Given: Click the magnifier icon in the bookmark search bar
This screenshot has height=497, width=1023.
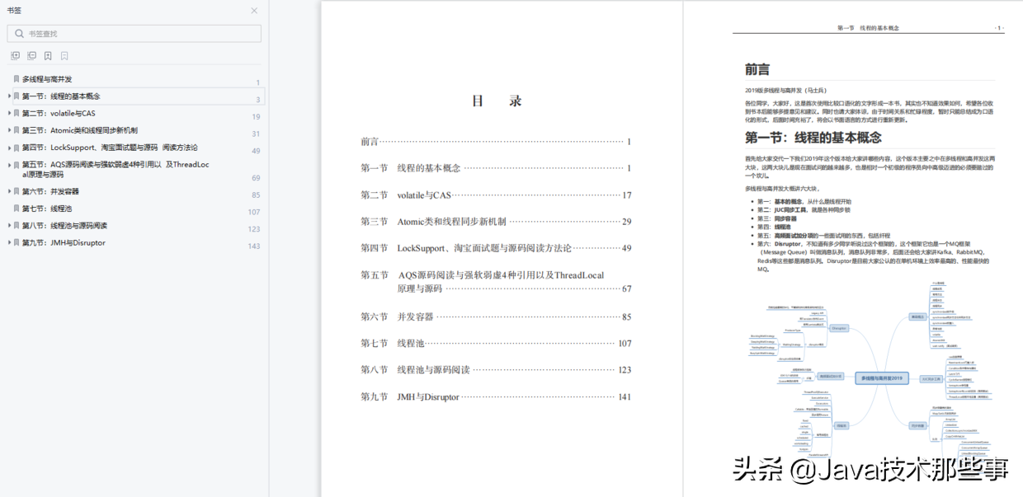Looking at the screenshot, I should pos(18,31).
